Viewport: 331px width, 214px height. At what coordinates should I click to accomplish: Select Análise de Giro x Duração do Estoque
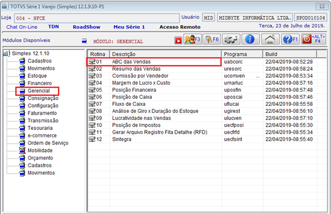[x=155, y=111]
